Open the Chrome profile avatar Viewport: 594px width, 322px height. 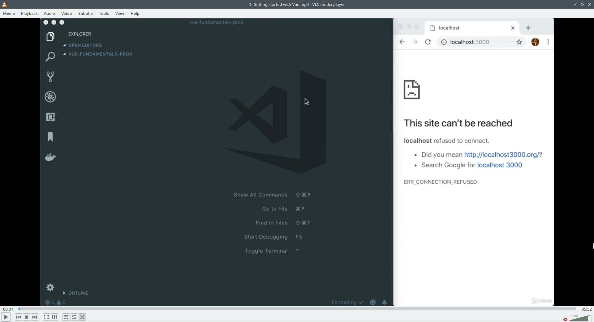click(535, 42)
